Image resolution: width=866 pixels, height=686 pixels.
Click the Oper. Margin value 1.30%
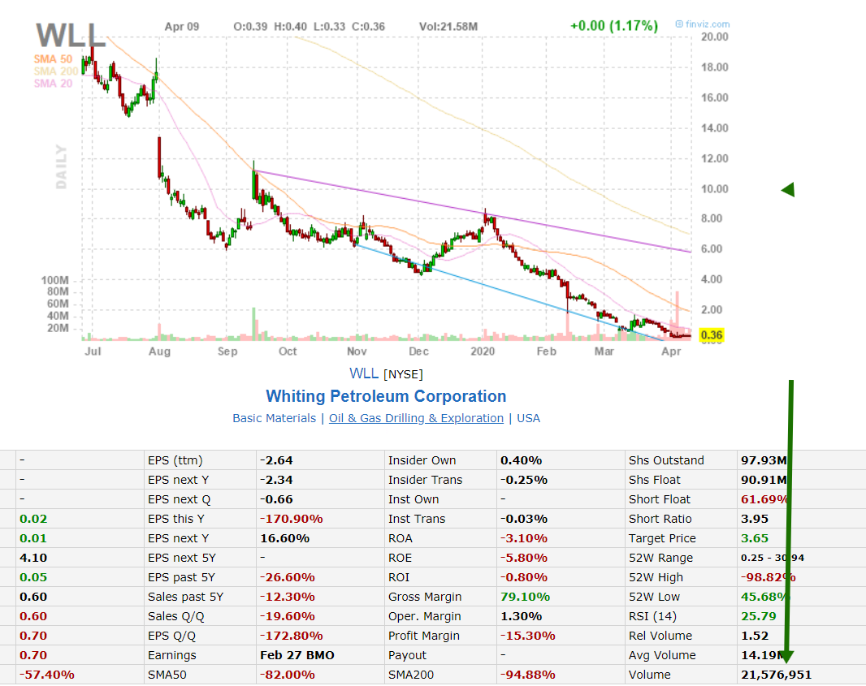pos(521,616)
